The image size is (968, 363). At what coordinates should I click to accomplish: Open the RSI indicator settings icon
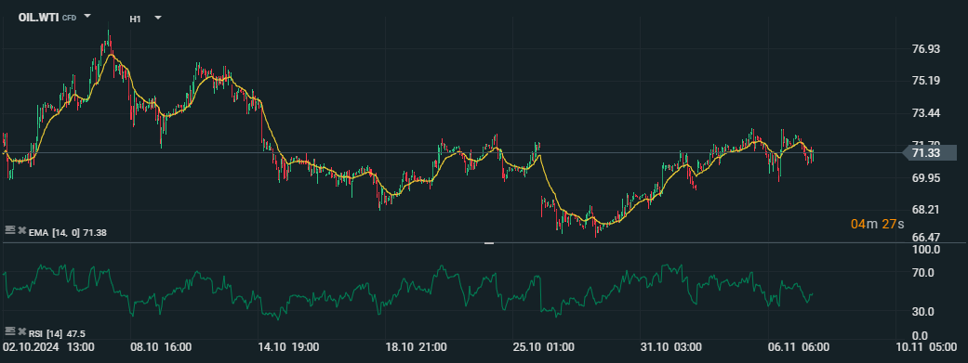click(9, 331)
